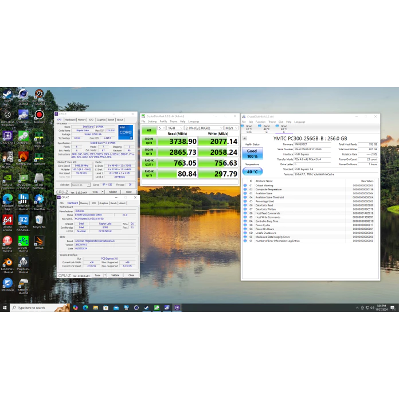399x399 pixels.
Task: Open Settings menu in CrystalDiskMark
Action: coord(152,122)
